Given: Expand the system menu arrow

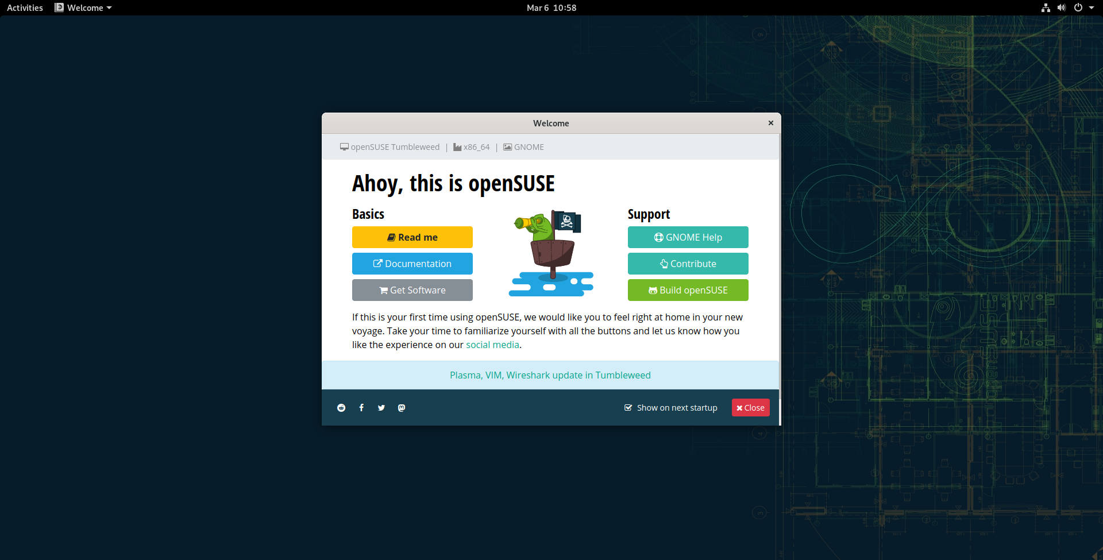Looking at the screenshot, I should (x=1092, y=7).
